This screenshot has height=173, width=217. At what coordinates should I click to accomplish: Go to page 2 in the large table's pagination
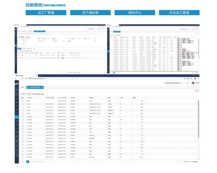click(31, 162)
